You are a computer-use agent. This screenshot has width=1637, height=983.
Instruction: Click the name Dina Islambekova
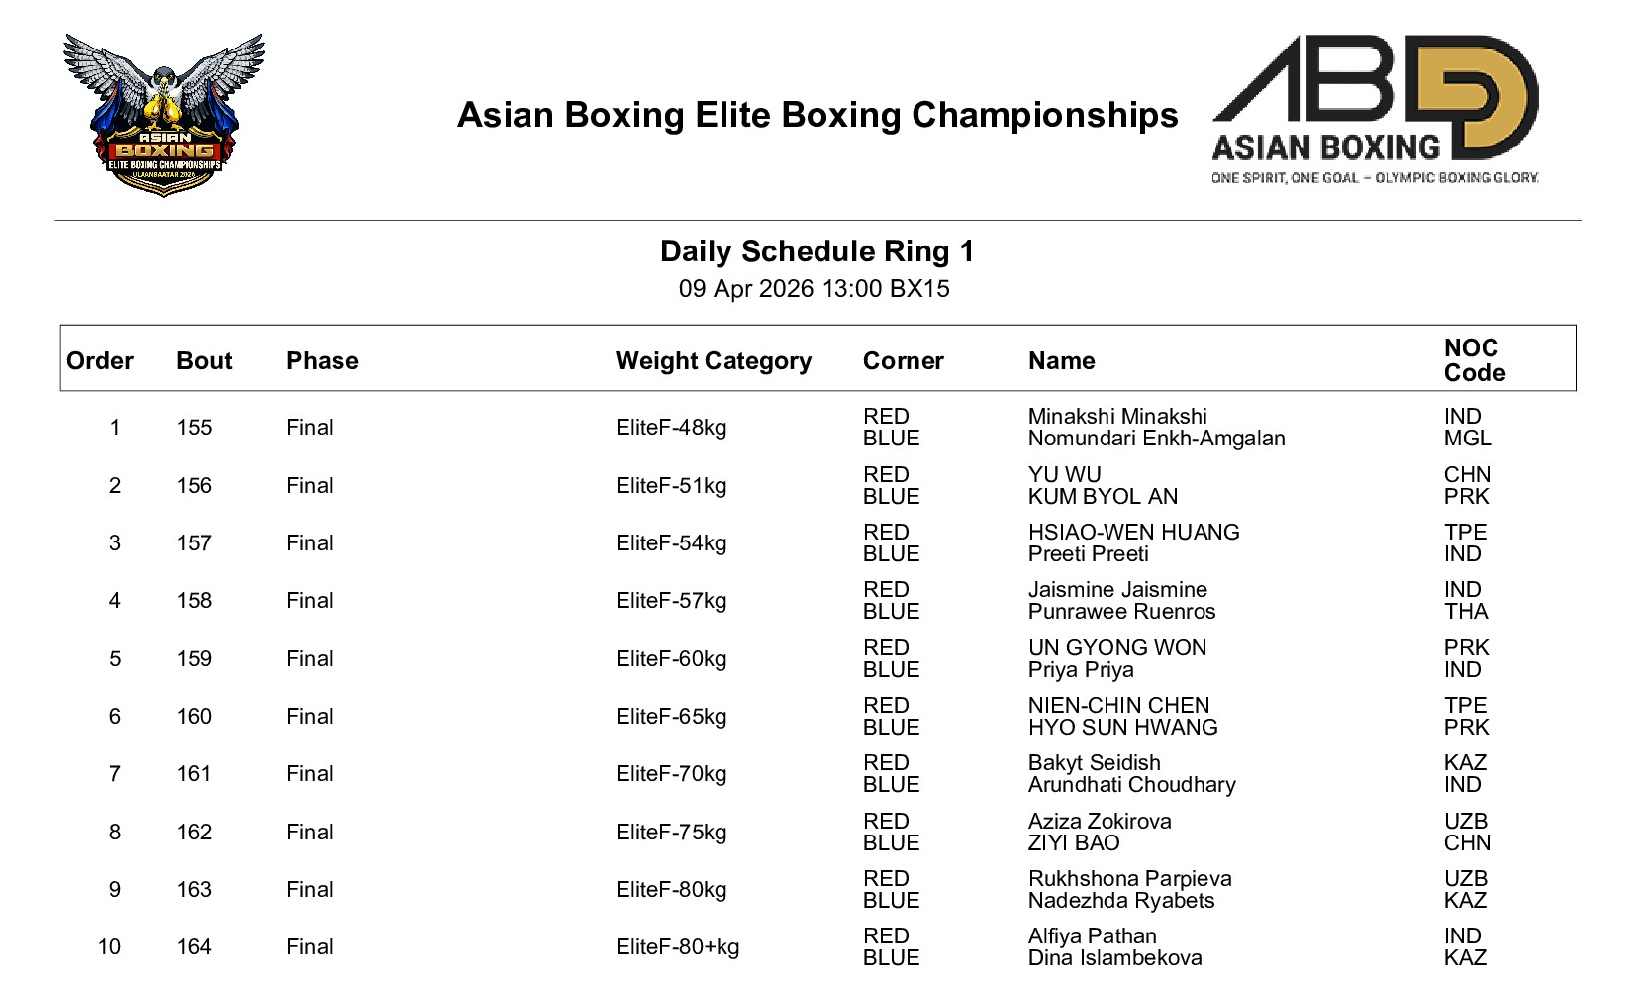coord(1114,958)
